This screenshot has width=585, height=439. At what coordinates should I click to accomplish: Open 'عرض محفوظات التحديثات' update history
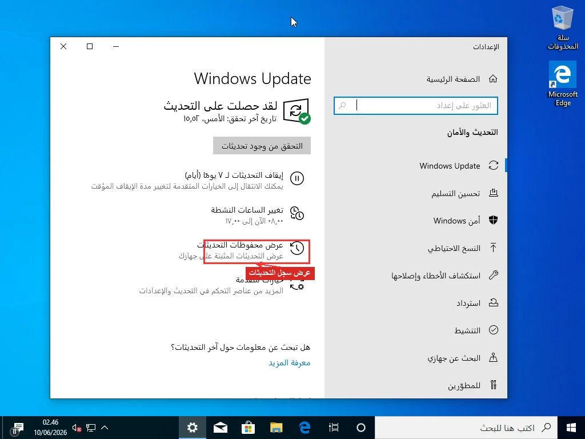coord(241,245)
